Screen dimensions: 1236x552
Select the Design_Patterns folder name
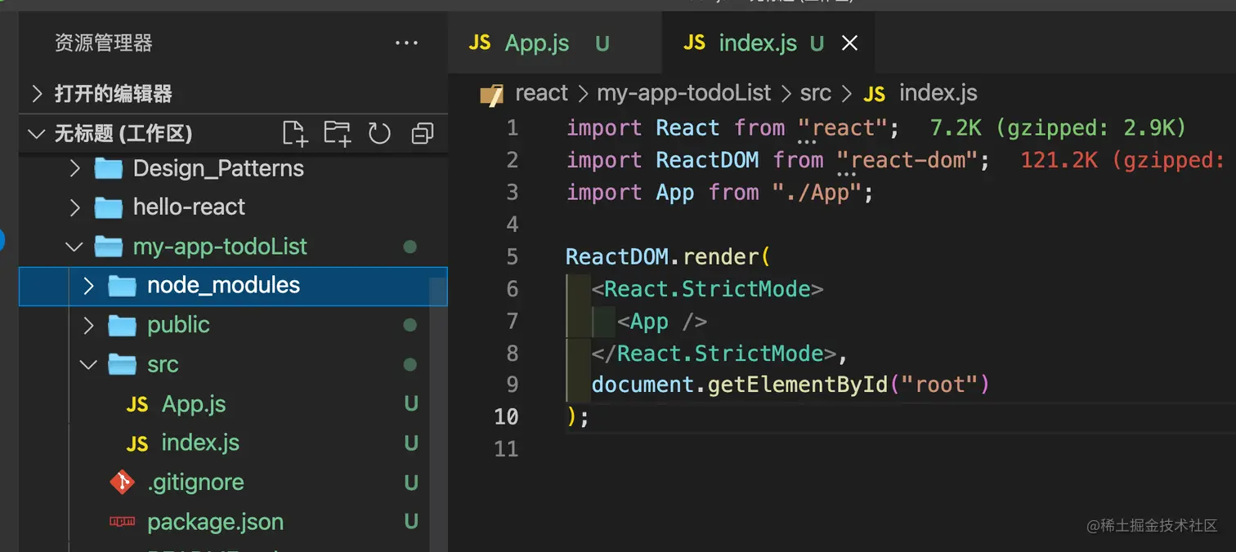(218, 169)
